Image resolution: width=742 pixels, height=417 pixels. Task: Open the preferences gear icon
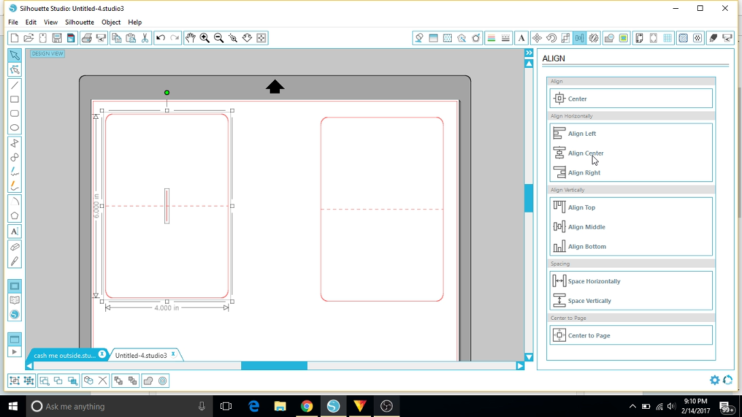[715, 380]
